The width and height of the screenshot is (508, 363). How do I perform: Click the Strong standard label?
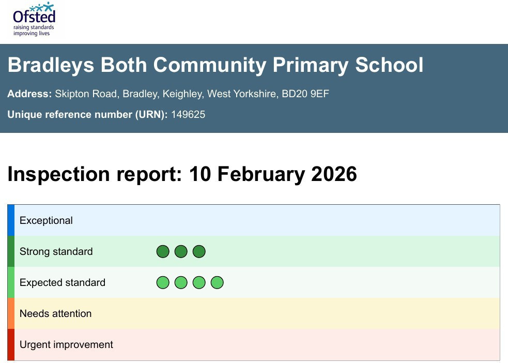point(56,252)
